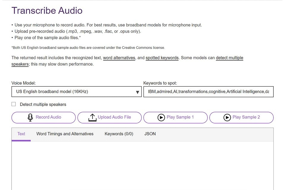Click the Play Sample 1 button label
285x190 pixels.
click(x=180, y=117)
